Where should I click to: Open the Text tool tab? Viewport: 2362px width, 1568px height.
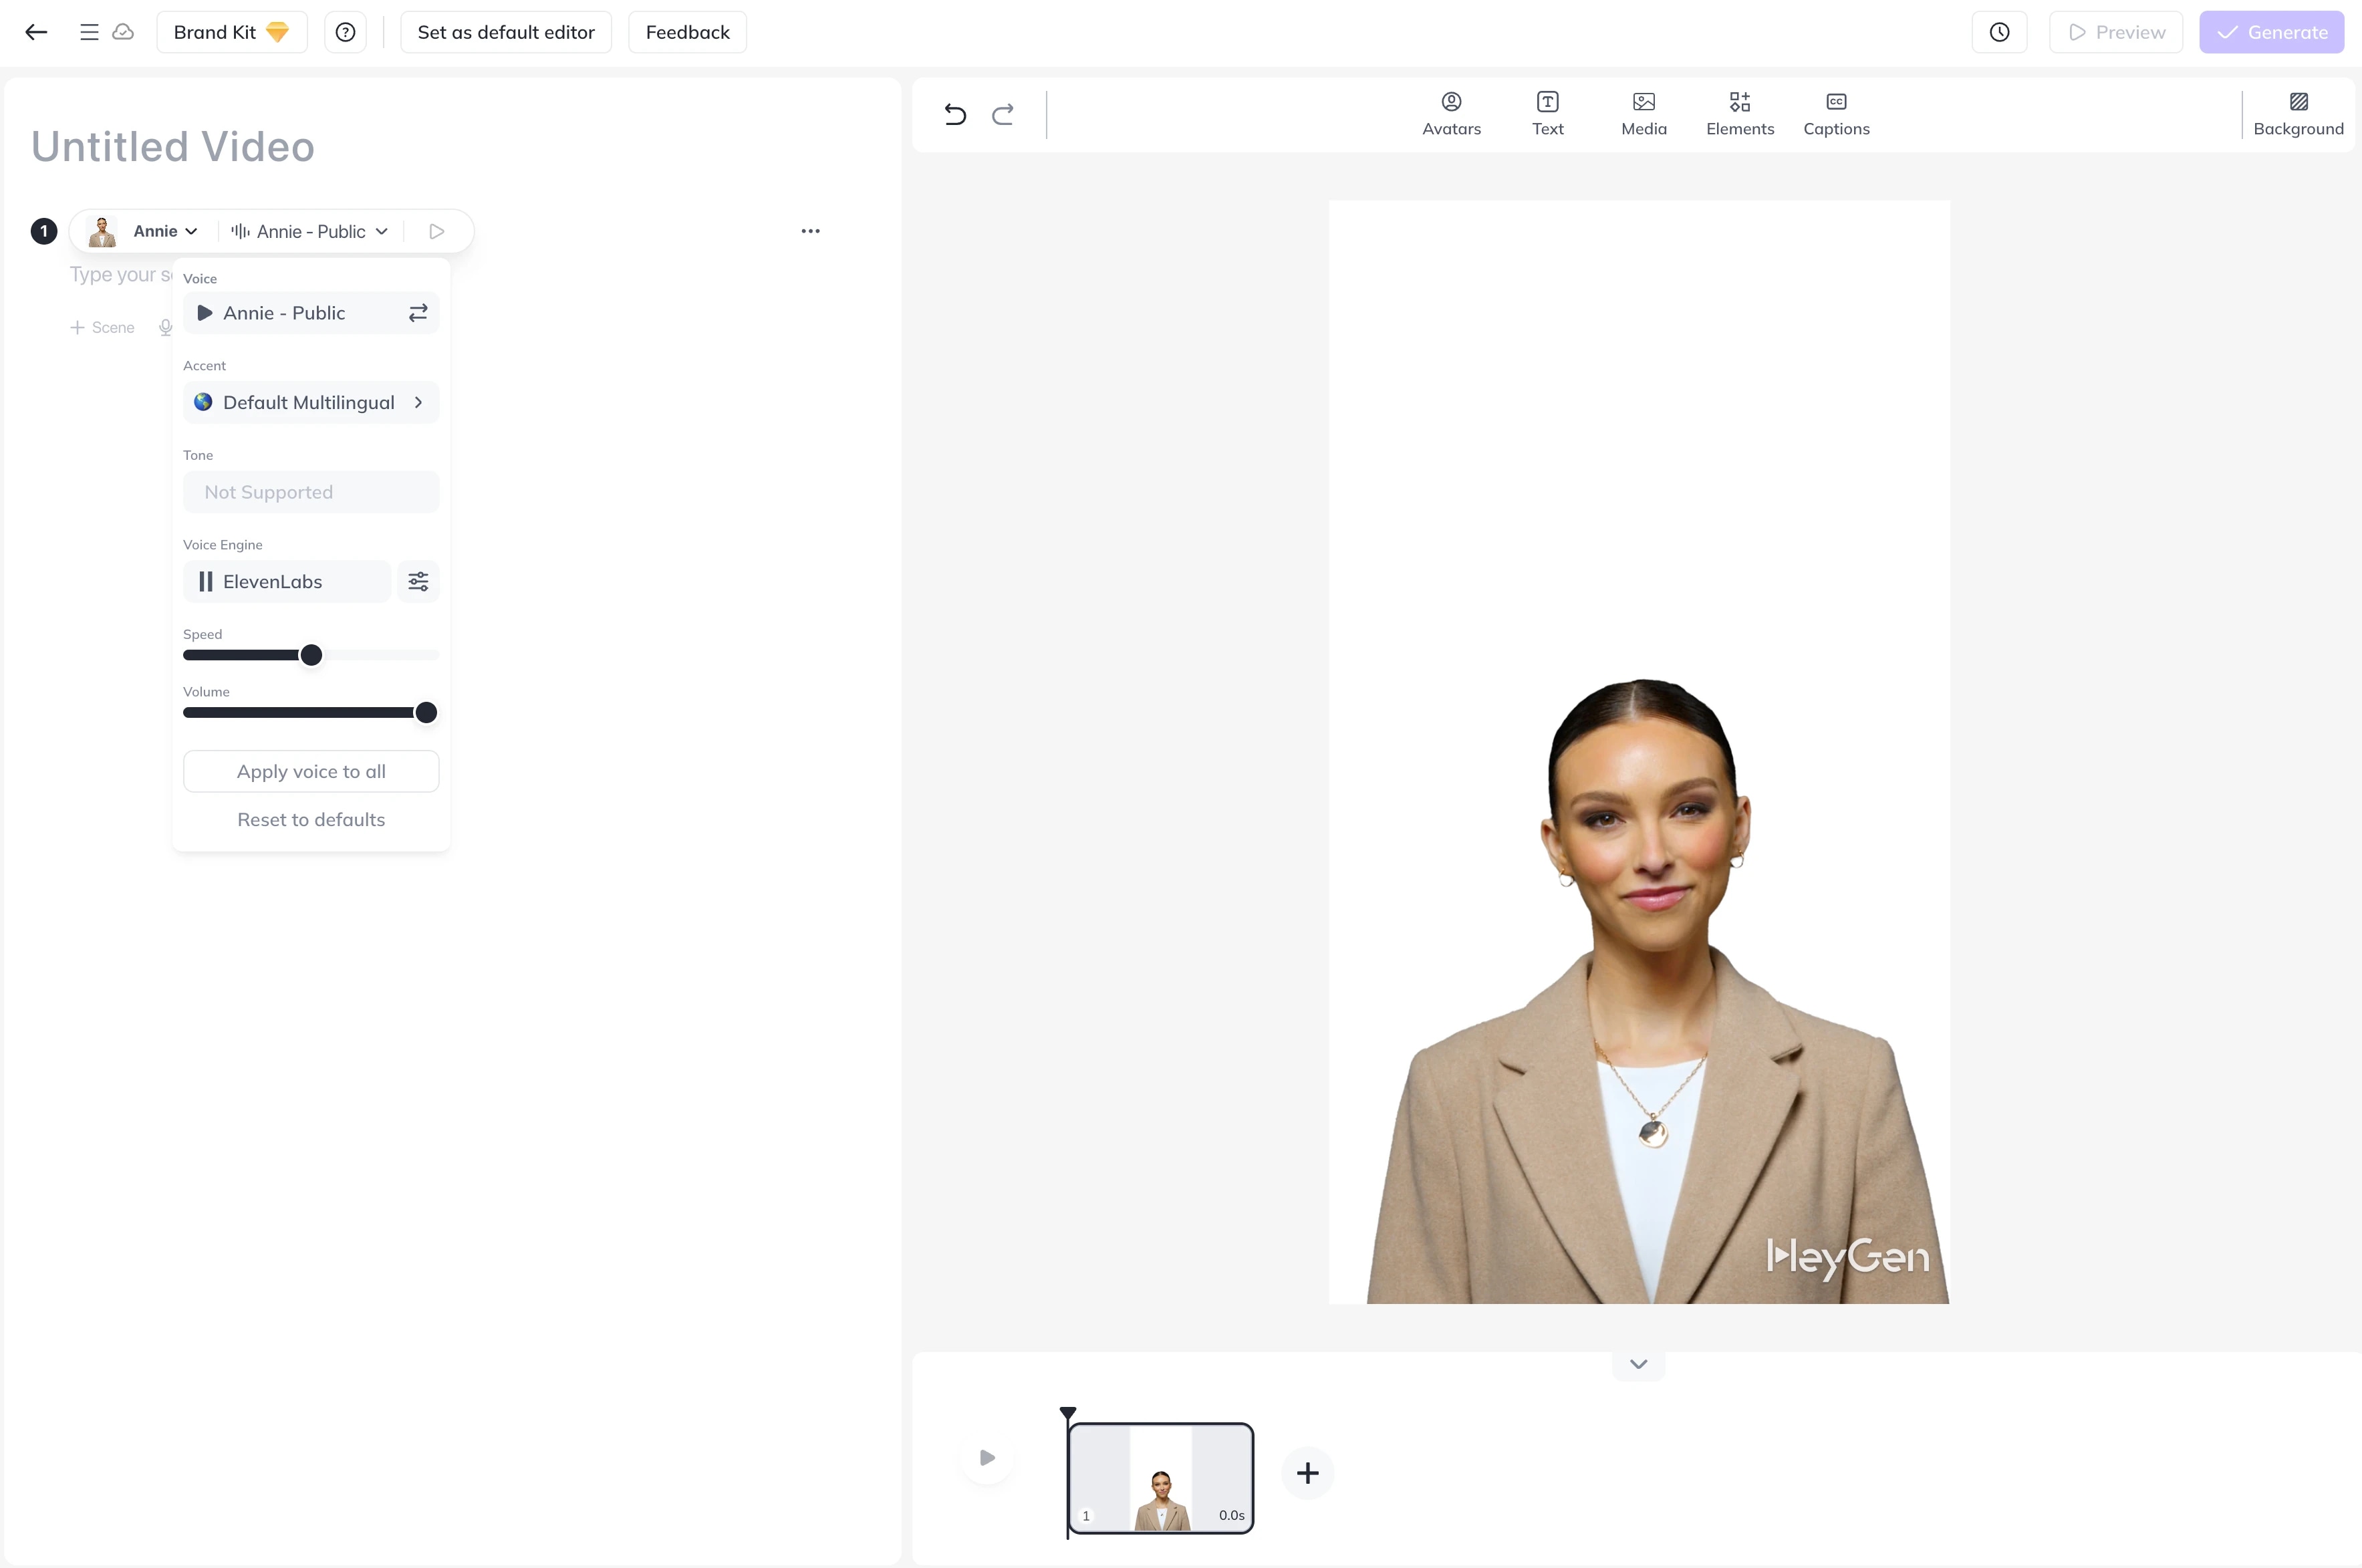click(1547, 113)
